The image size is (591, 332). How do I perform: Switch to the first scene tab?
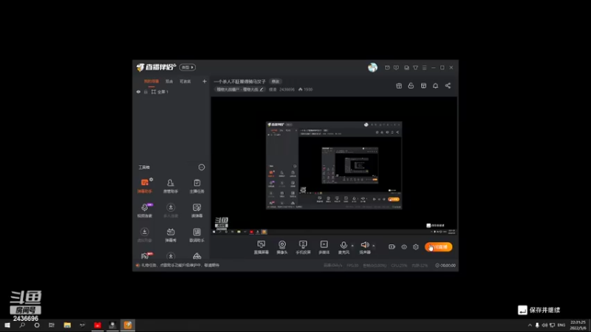151,81
